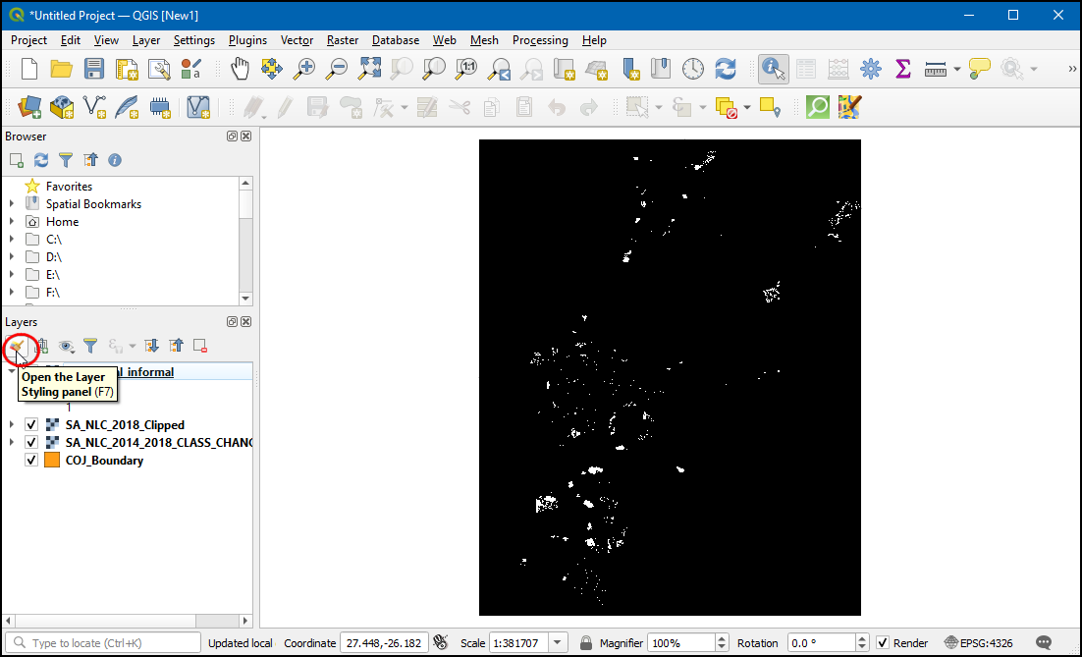Select the Pan Map hand tool
Screen dimensions: 1082x657
click(240, 69)
